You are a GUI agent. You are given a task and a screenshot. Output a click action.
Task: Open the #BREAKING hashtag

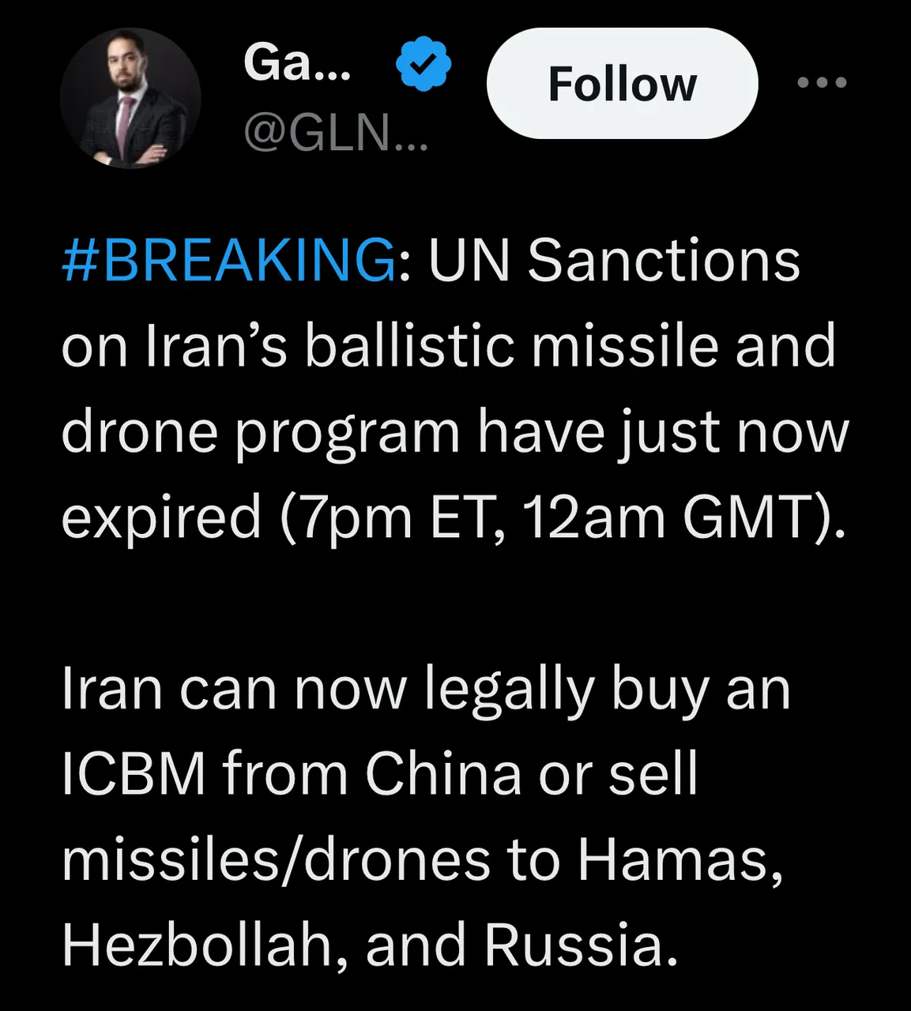[228, 261]
